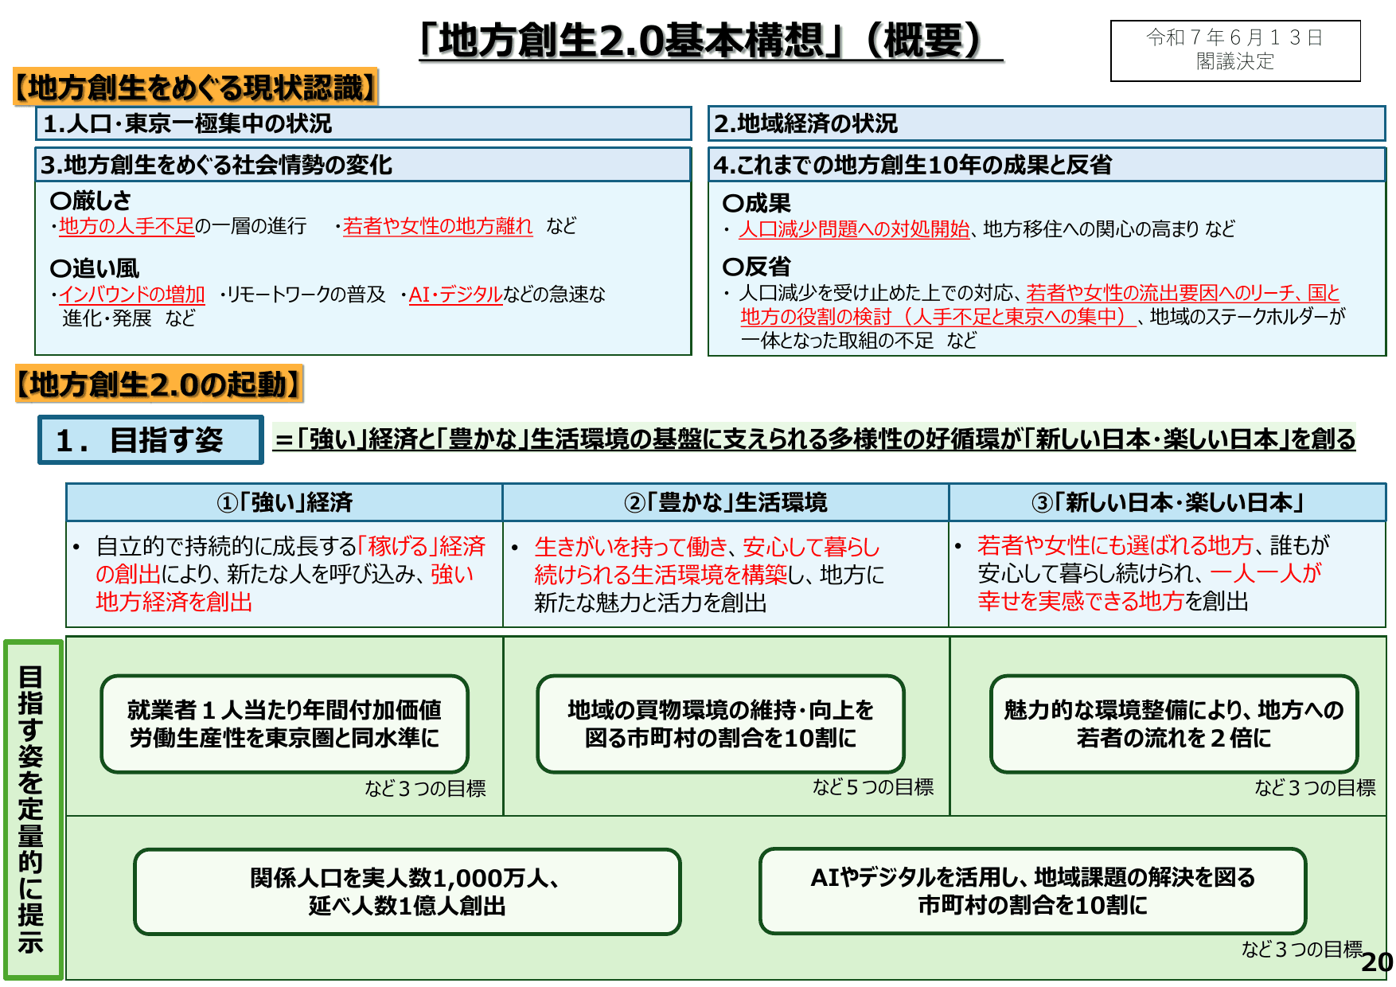The width and height of the screenshot is (1396, 987).
Task: Click the 関係人口1,000万人 goal box
Action: 406,891
